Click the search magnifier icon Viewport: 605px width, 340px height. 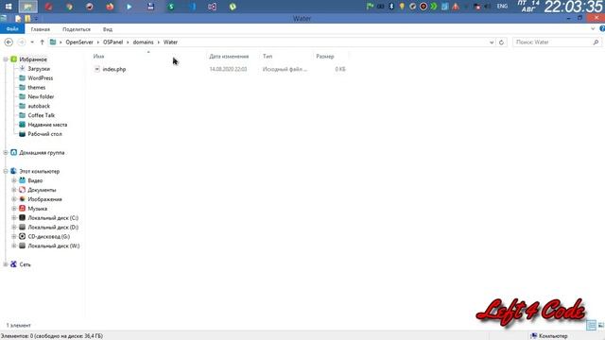tap(596, 42)
